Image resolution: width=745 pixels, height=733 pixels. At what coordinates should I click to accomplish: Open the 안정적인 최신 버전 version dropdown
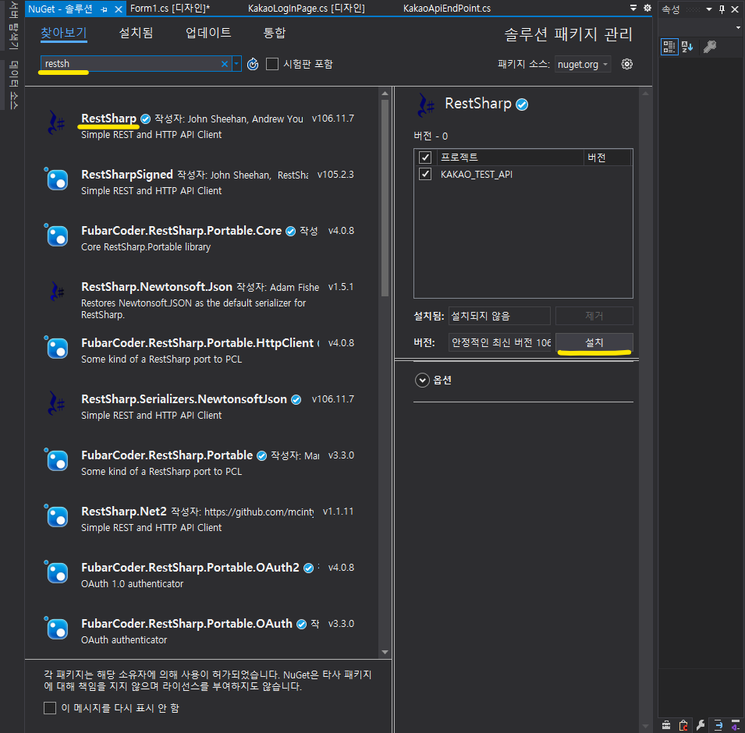click(500, 342)
